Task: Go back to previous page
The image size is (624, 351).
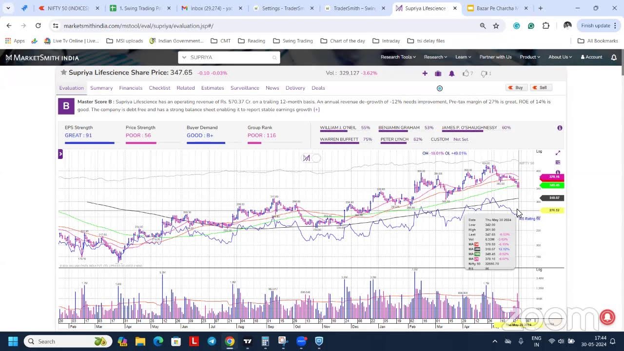Action: pos(9,26)
